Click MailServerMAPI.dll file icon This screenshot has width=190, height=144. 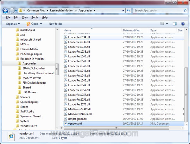pyautogui.click(x=66, y=109)
